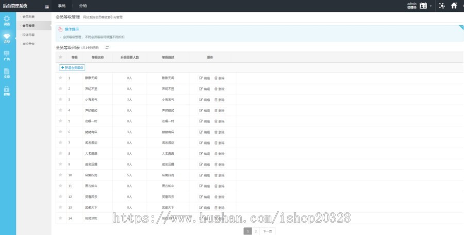Click the 3人 value in level 3 row

click(x=129, y=100)
